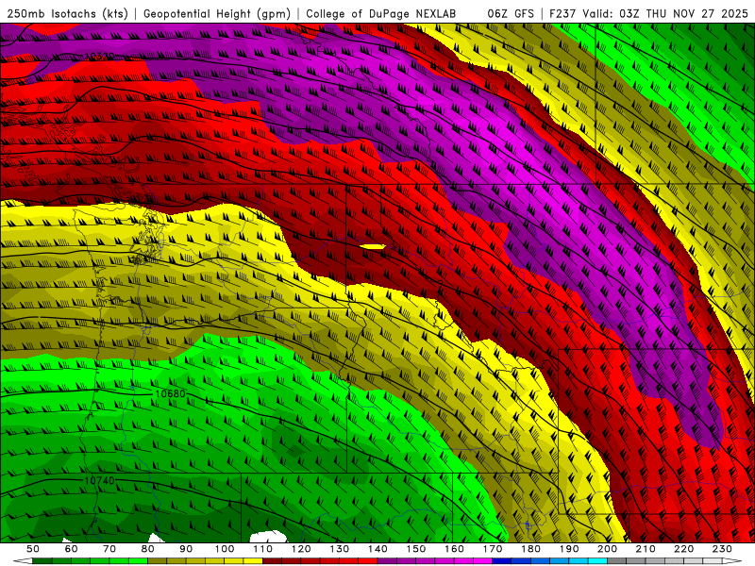Click the 80 label on the color scale
755x566 pixels.
coord(148,549)
